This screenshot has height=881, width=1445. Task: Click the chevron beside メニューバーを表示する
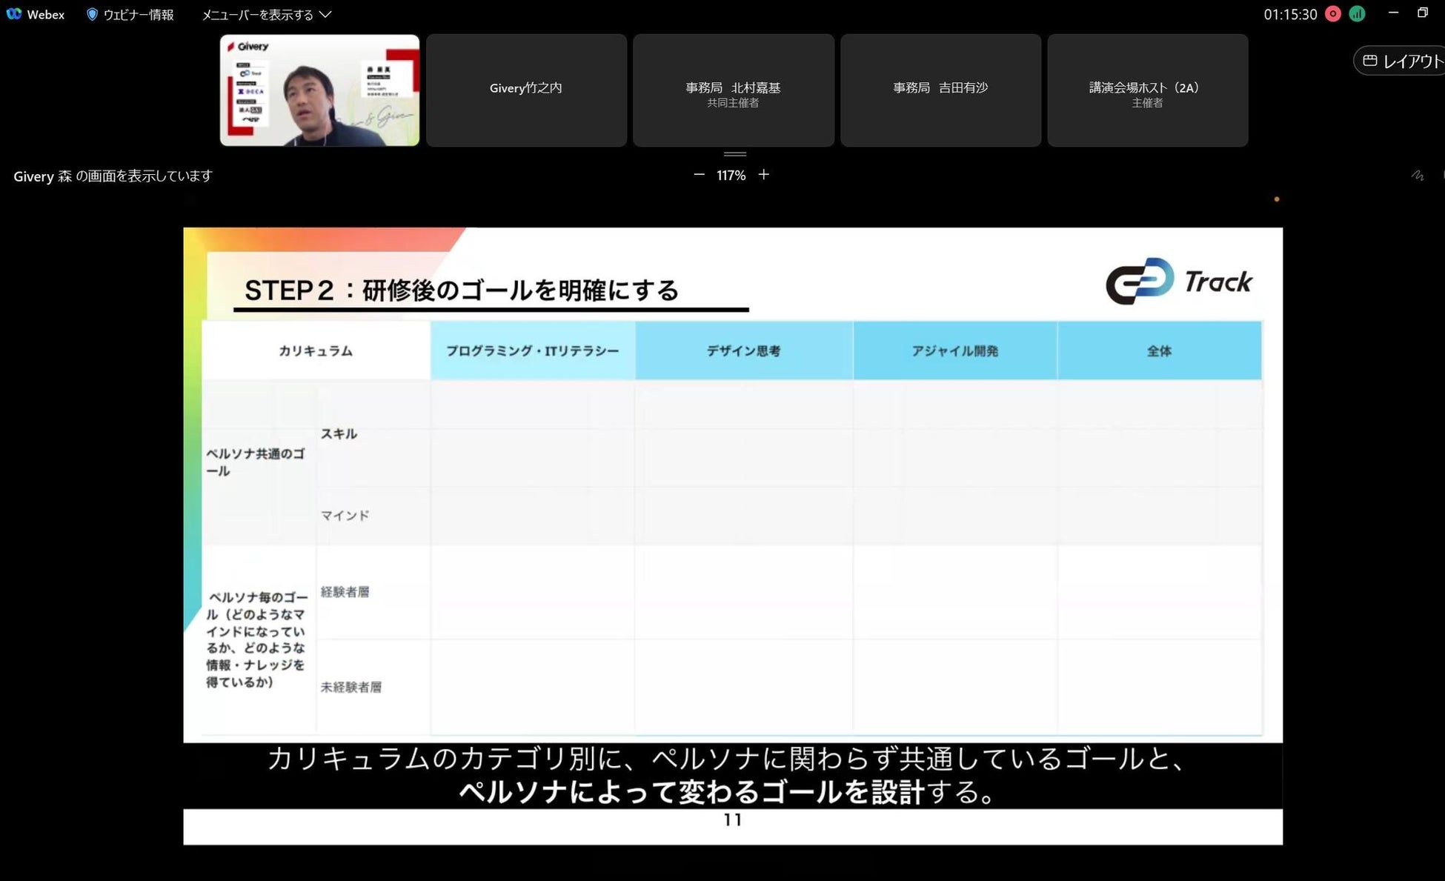325,14
